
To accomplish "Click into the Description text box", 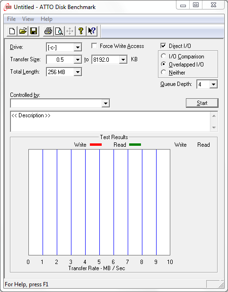I will (110, 122).
